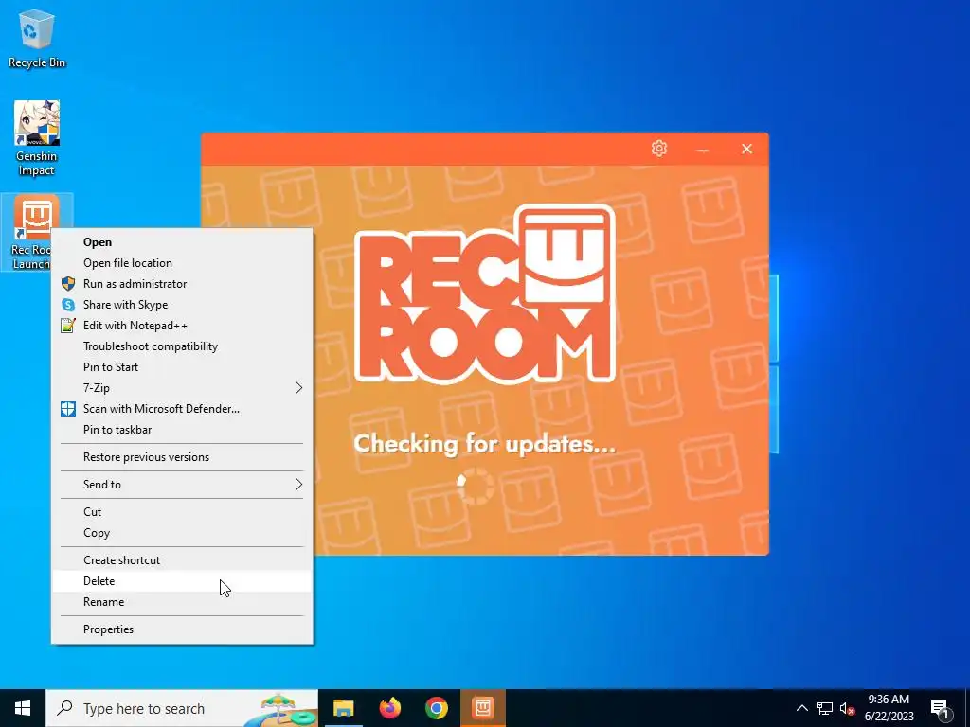Expand the Send to submenu arrow
This screenshot has height=727, width=970.
pyautogui.click(x=298, y=485)
